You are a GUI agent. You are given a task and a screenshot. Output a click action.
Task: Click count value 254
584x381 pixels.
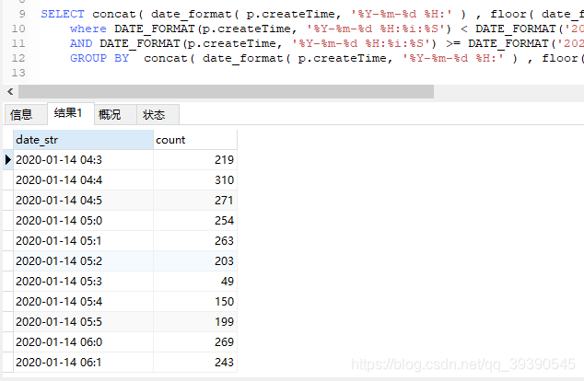(195, 221)
